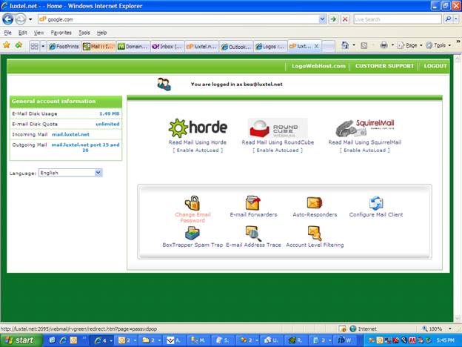Open the E-mail Forwarders envelope icon
Screen dimensions: 462x347
253,203
